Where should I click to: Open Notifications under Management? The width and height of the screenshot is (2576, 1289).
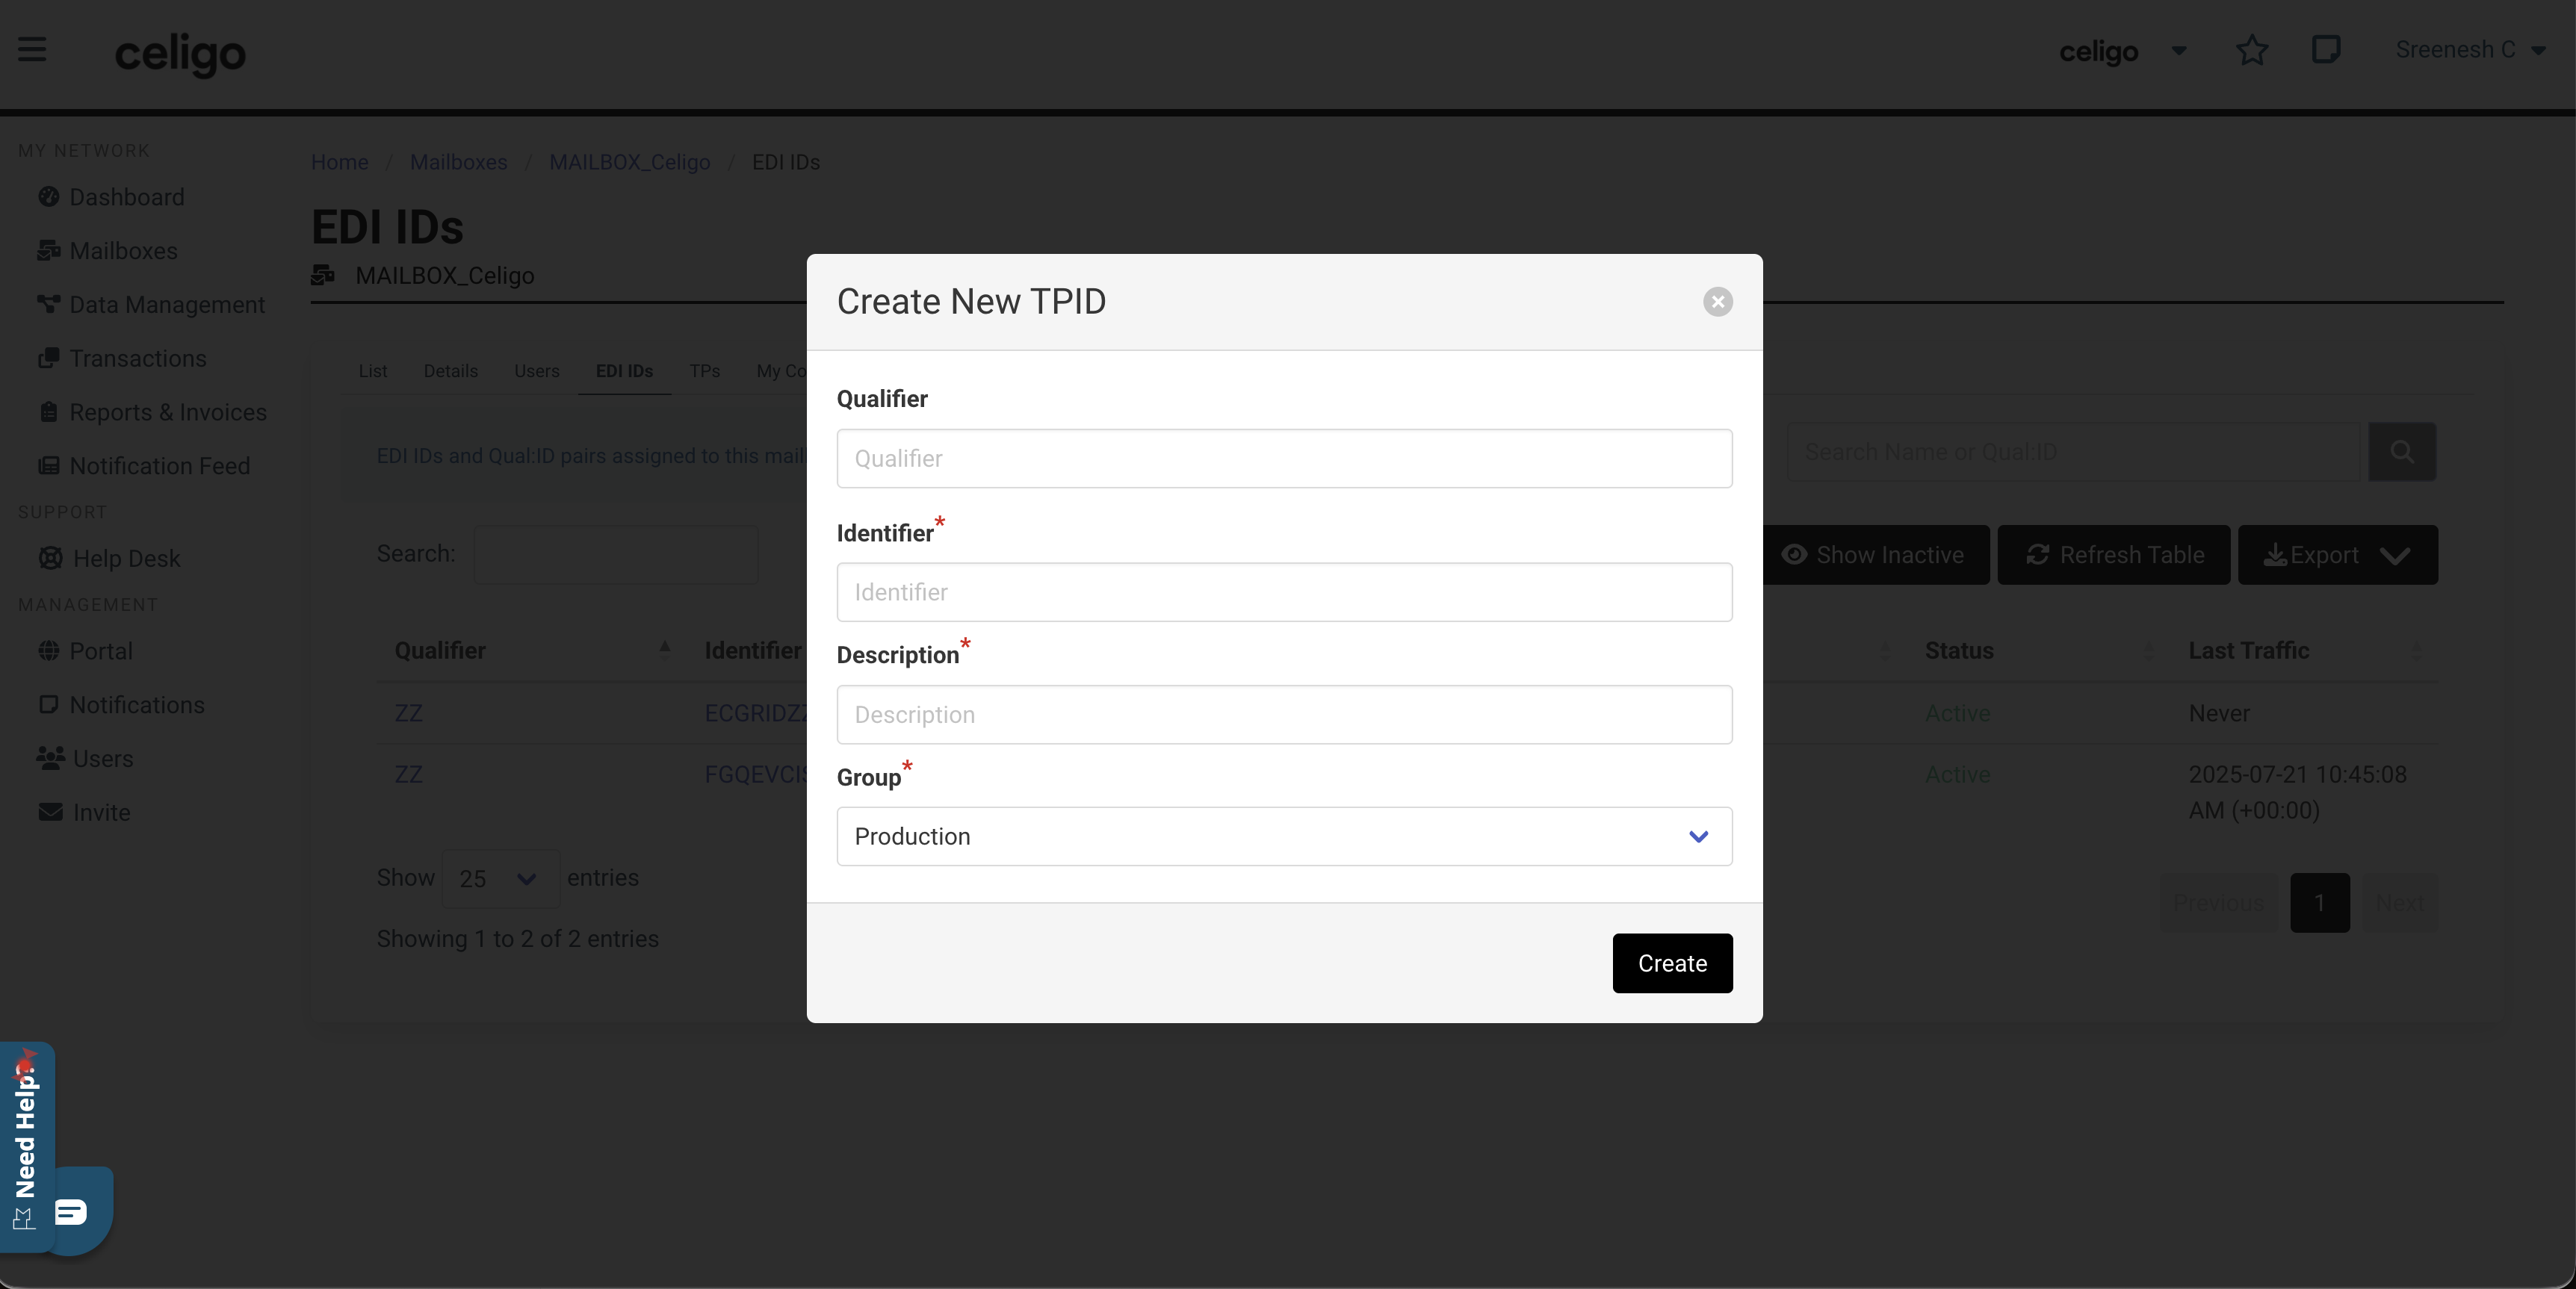[x=121, y=705]
